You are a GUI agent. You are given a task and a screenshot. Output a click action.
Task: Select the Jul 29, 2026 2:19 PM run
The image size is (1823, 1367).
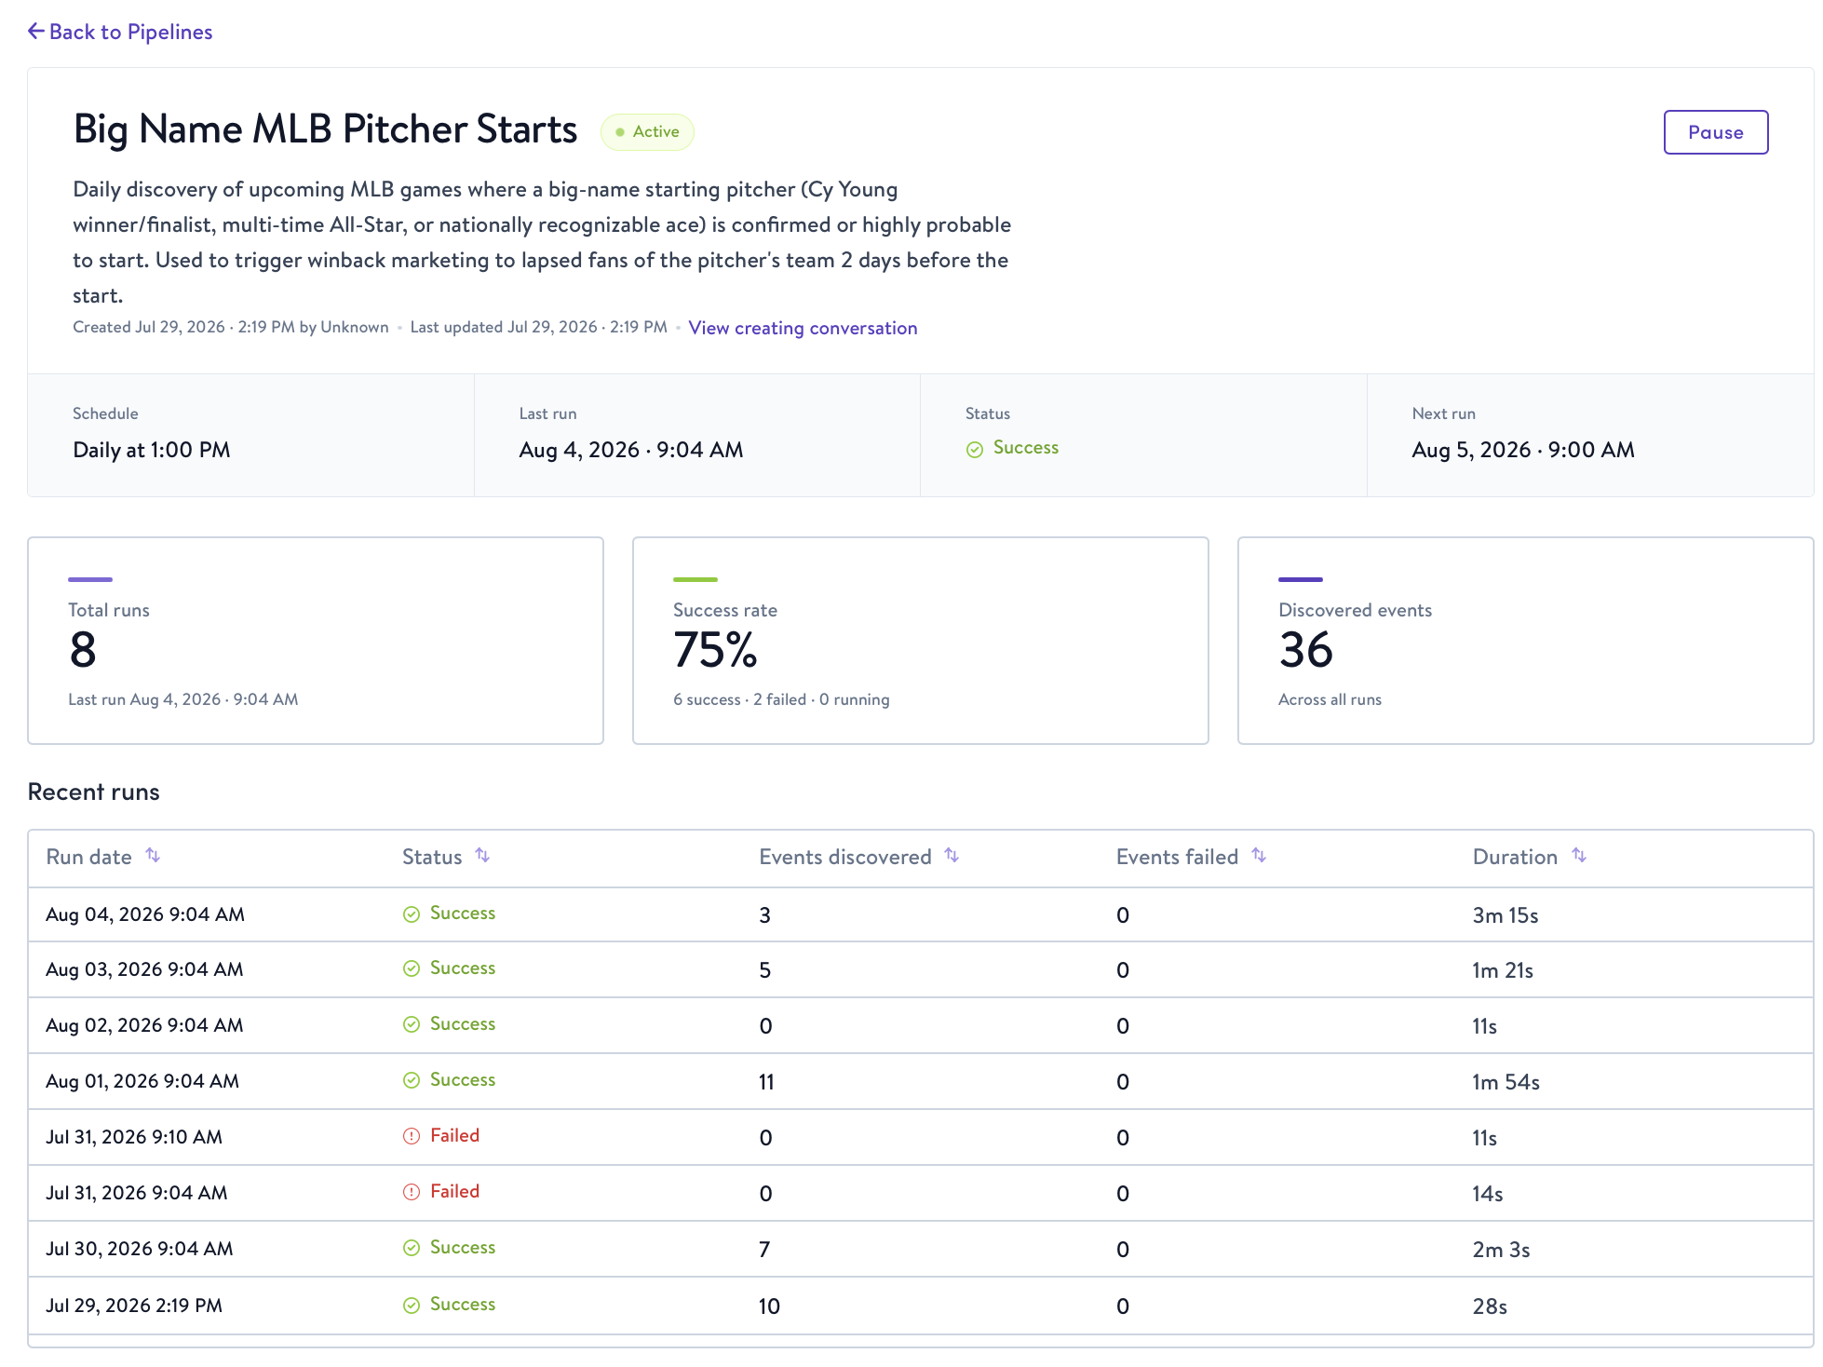(x=920, y=1305)
